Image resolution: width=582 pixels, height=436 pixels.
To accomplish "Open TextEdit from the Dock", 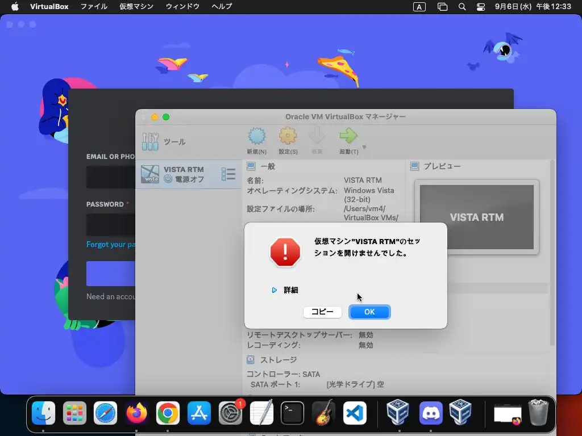I will [x=261, y=412].
